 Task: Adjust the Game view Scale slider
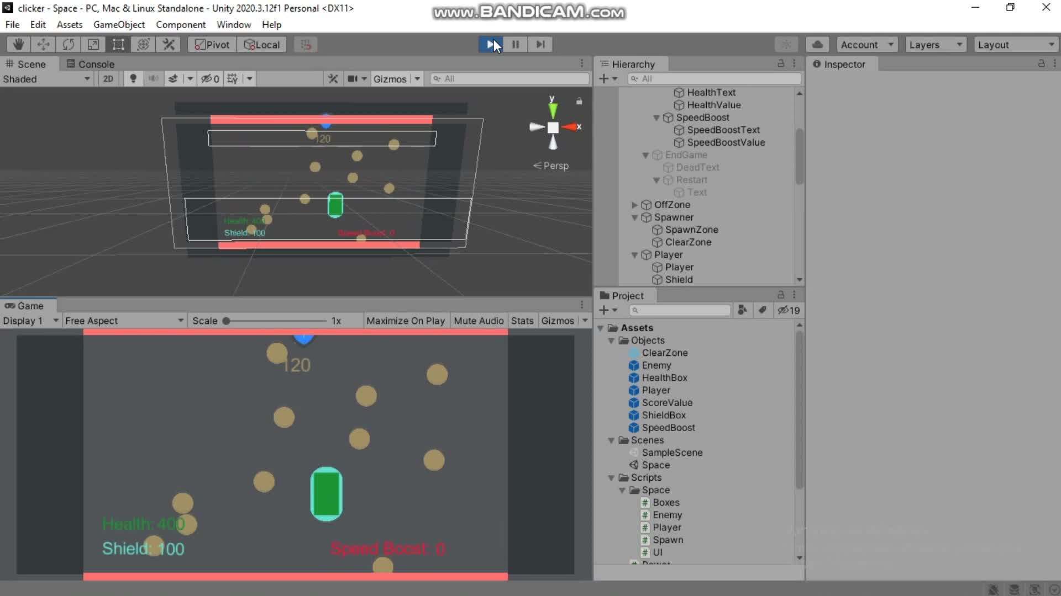(x=226, y=321)
